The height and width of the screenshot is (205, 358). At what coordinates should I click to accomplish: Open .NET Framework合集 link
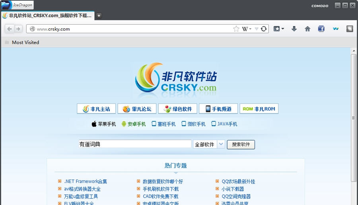pyautogui.click(x=86, y=182)
